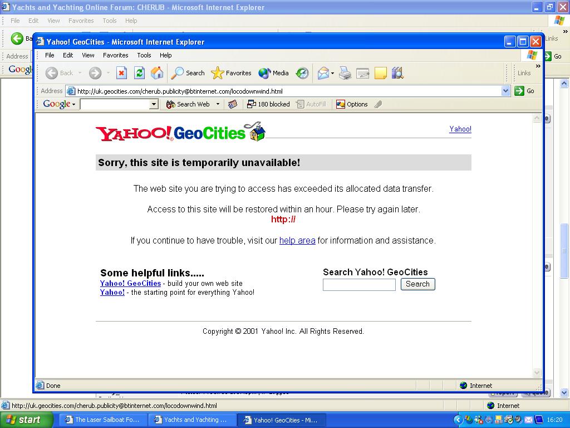Image resolution: width=570 pixels, height=428 pixels.
Task: Open the Back button history dropdown
Action: click(80, 73)
